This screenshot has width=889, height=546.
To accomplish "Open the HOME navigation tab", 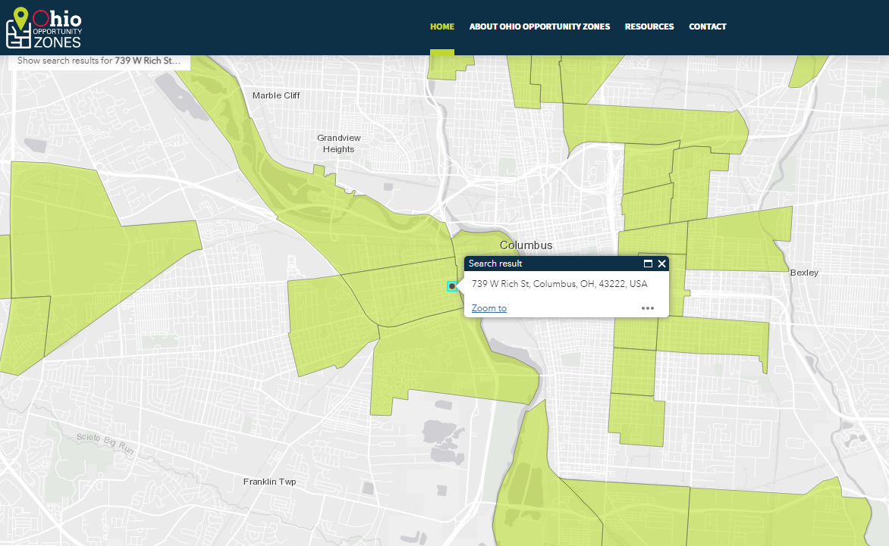I will coord(442,27).
